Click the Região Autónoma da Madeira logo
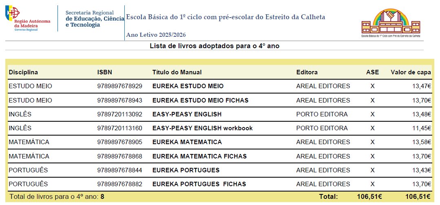 (x=28, y=18)
